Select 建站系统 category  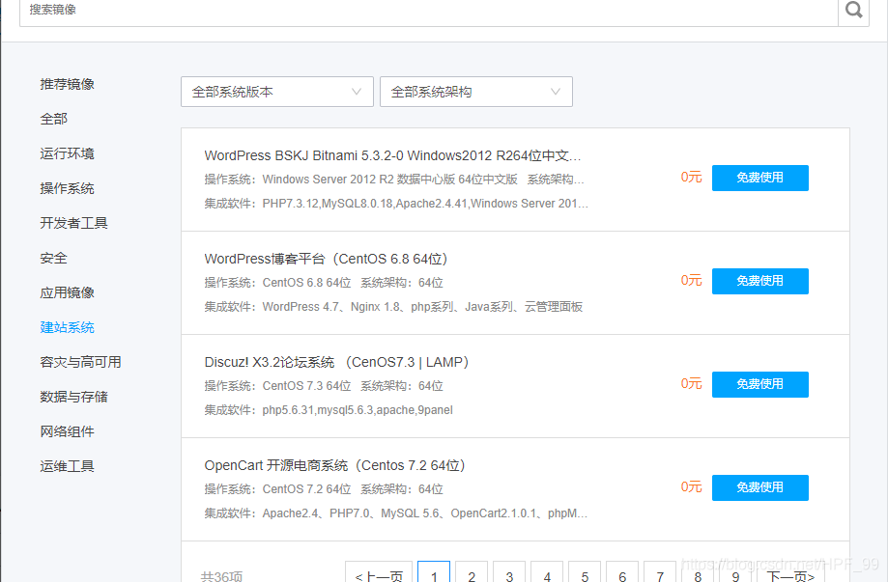point(67,327)
